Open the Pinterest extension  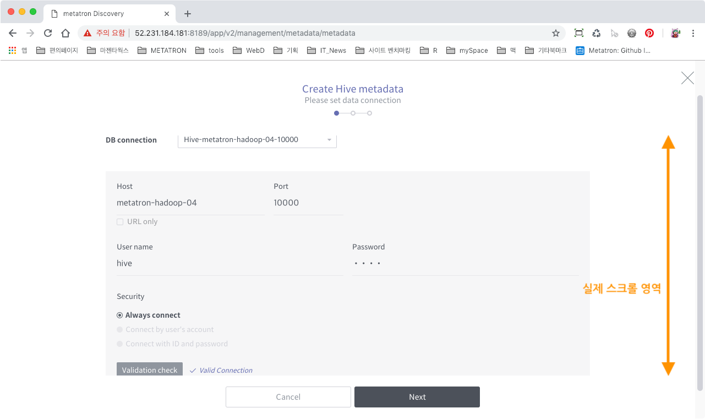649,33
